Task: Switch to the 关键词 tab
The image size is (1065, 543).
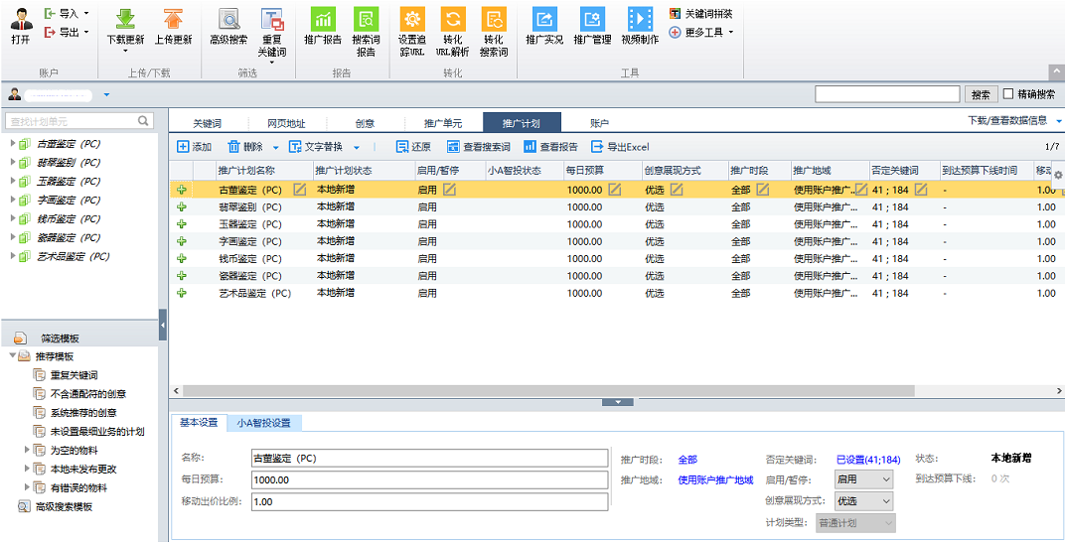Action: (207, 123)
